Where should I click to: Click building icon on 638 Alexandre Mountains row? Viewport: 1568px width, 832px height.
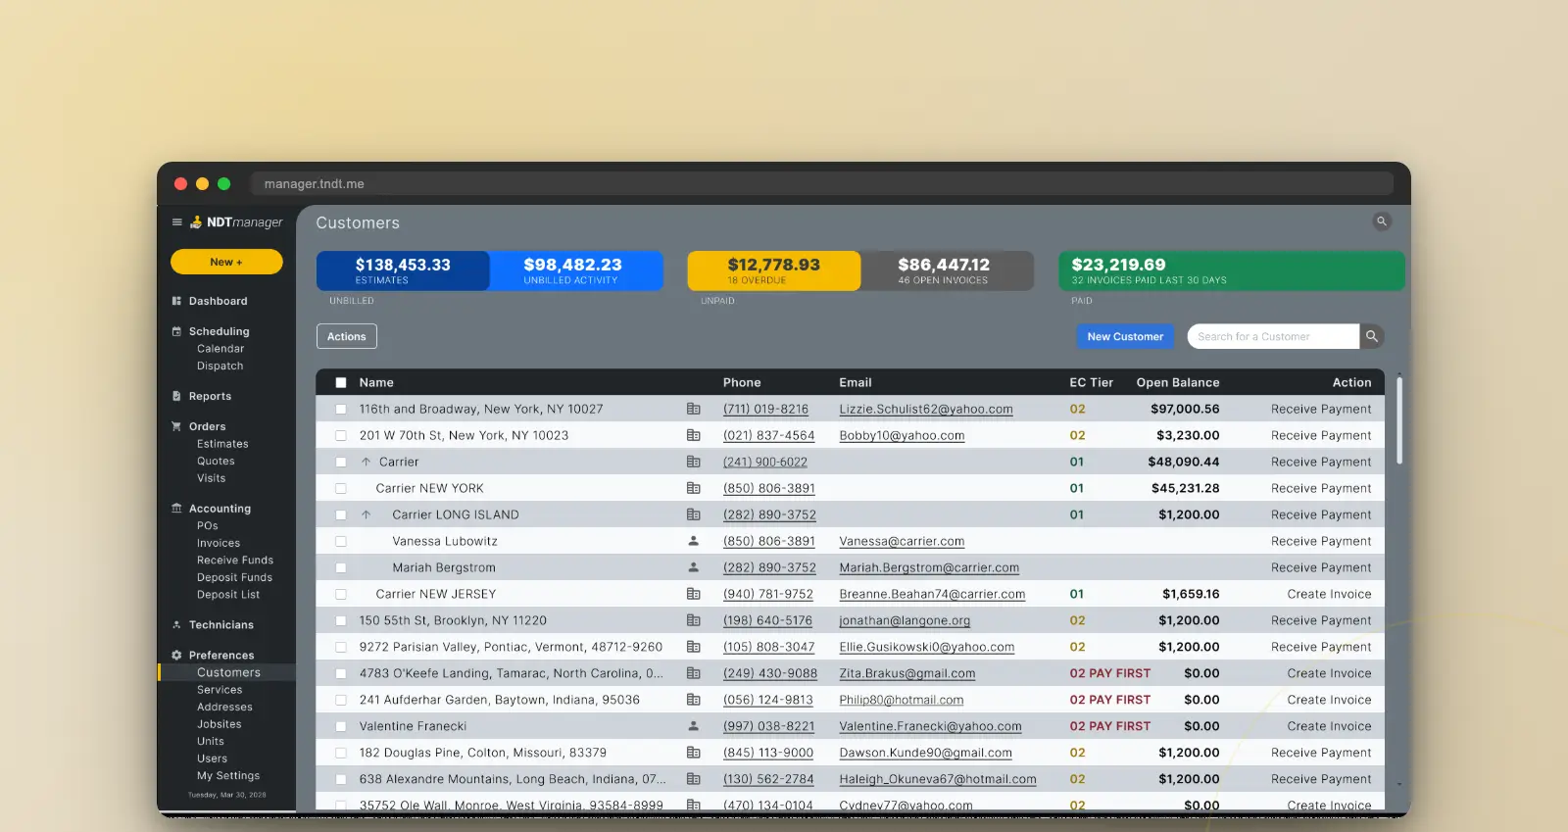tap(694, 779)
